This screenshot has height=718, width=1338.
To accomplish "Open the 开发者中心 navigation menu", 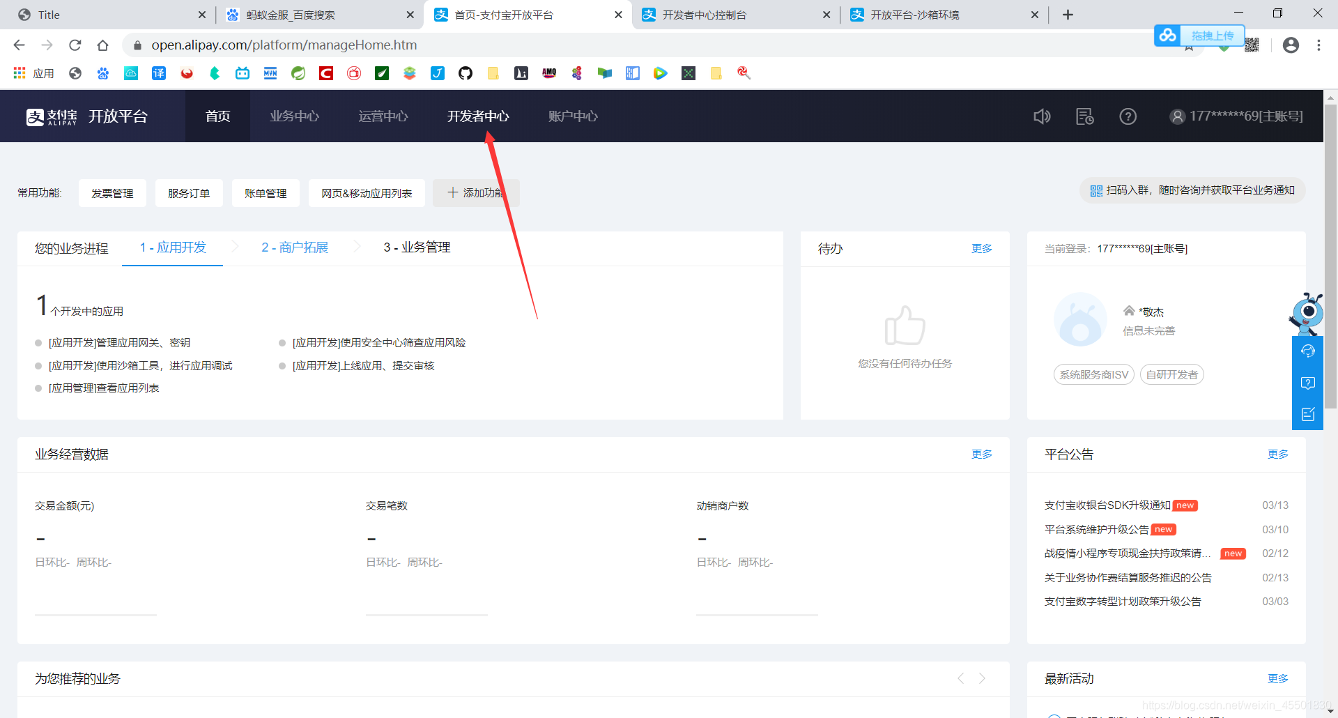I will coord(478,116).
